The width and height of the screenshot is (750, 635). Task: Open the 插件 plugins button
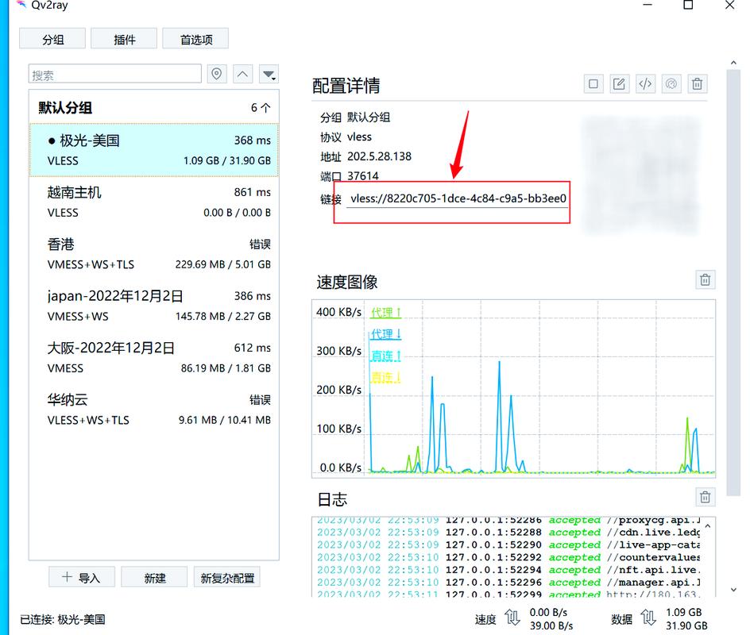click(124, 39)
